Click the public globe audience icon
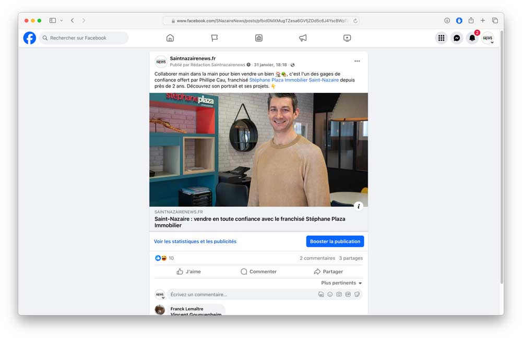The image size is (522, 339). (293, 65)
